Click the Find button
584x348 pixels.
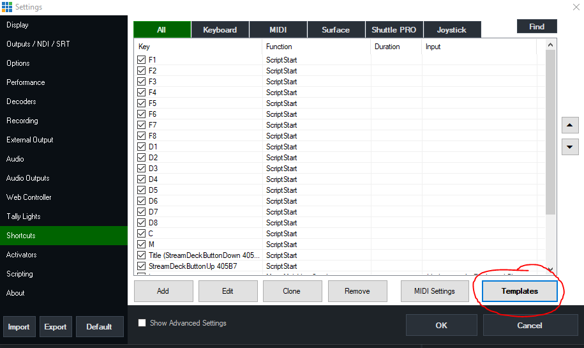[537, 26]
